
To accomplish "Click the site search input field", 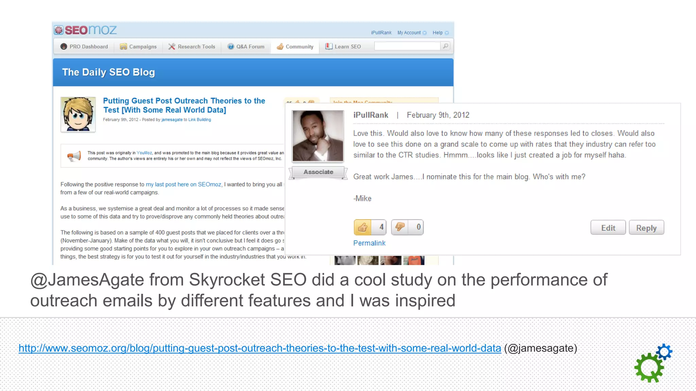I will click(x=407, y=46).
